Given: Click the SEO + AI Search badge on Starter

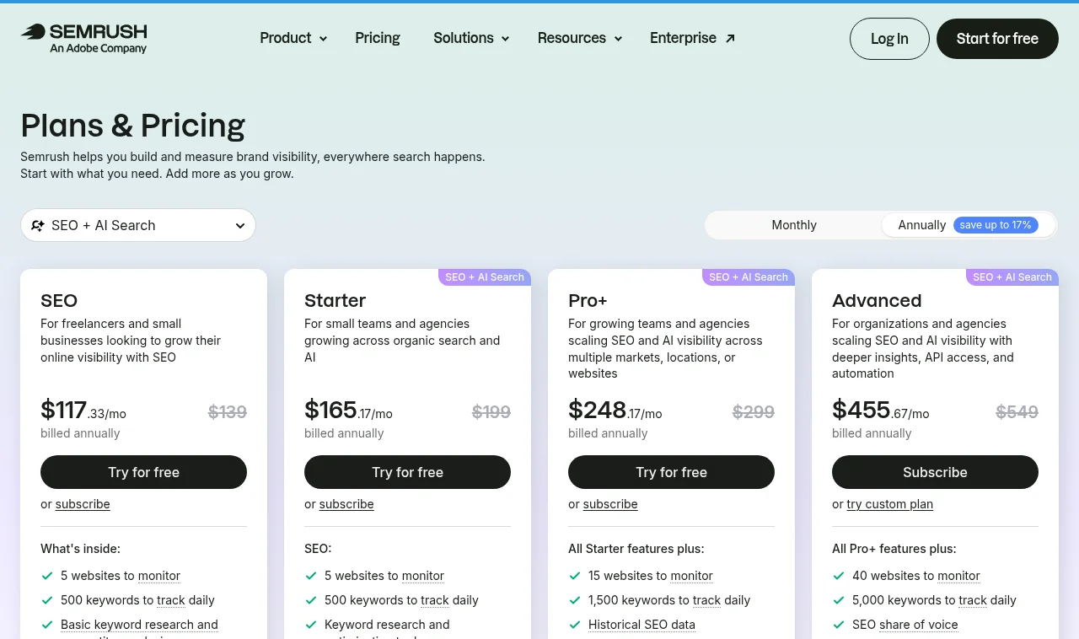Looking at the screenshot, I should (485, 277).
